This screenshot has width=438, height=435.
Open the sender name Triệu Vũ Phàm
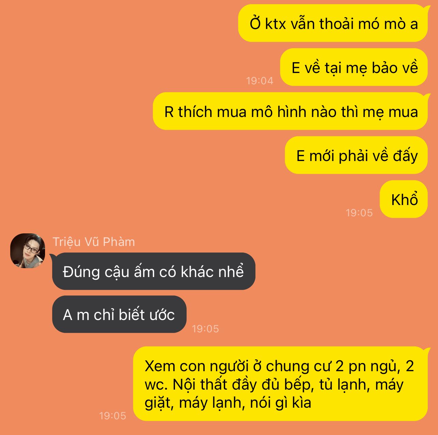(94, 242)
